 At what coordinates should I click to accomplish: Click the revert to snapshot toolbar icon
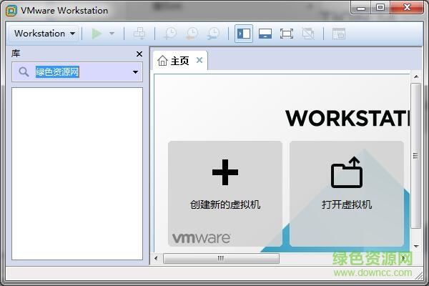coord(192,34)
